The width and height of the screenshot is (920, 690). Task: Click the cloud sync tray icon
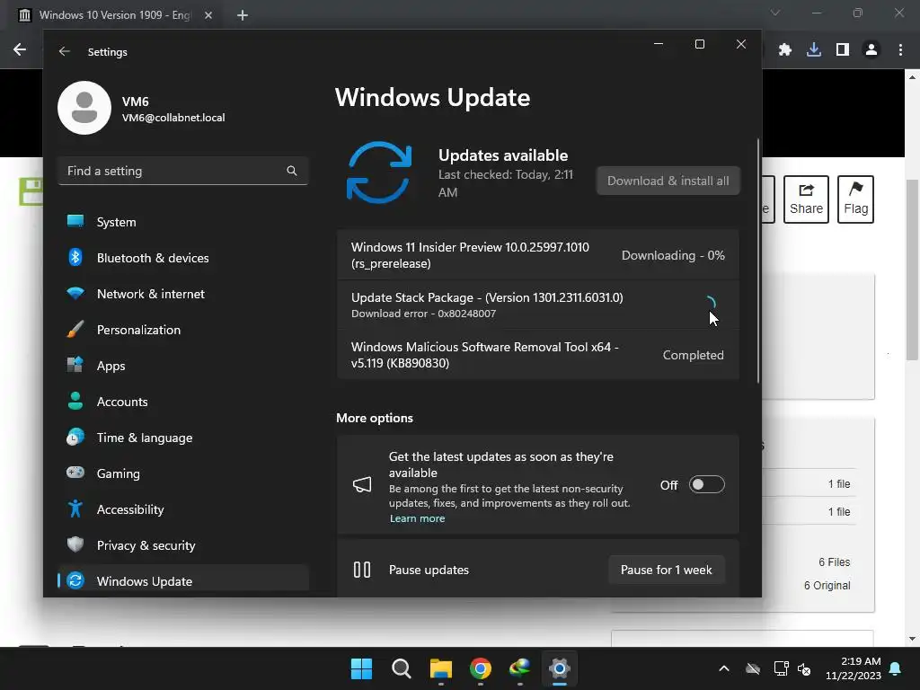click(753, 668)
